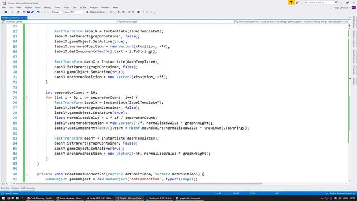Open the Window menu
Screen dimensions: 357x201
[x=105, y=7]
